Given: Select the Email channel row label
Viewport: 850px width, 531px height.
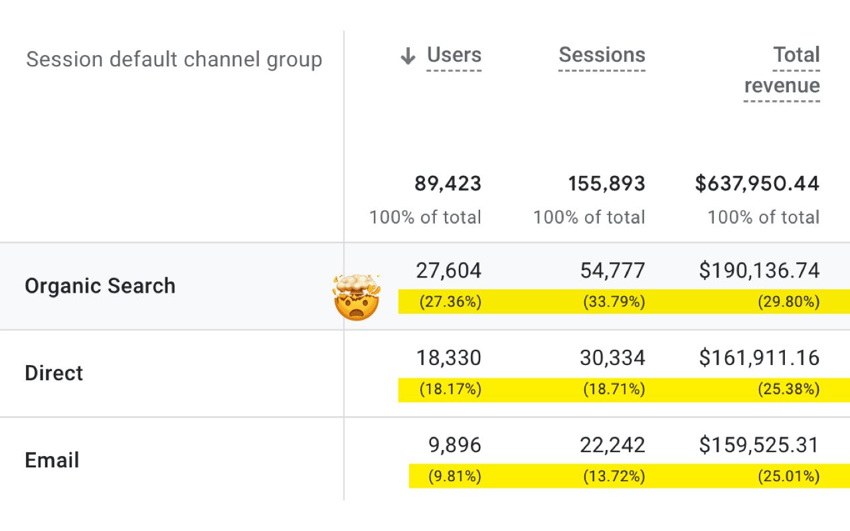Looking at the screenshot, I should [52, 460].
